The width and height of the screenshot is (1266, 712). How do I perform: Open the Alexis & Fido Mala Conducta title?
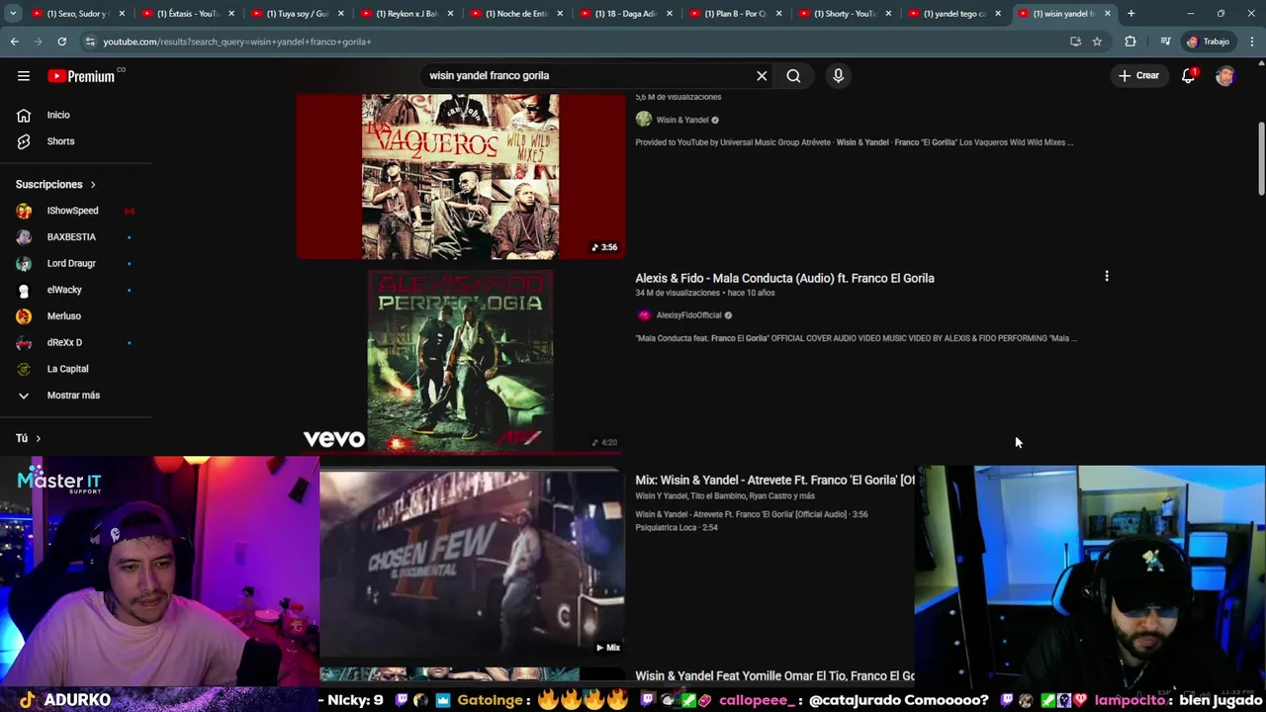[784, 279]
